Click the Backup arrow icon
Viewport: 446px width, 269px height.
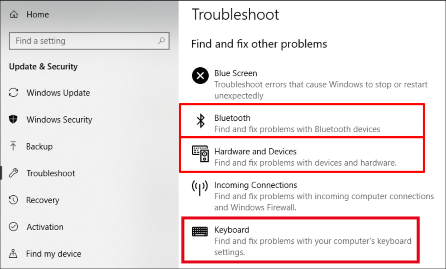click(x=14, y=146)
